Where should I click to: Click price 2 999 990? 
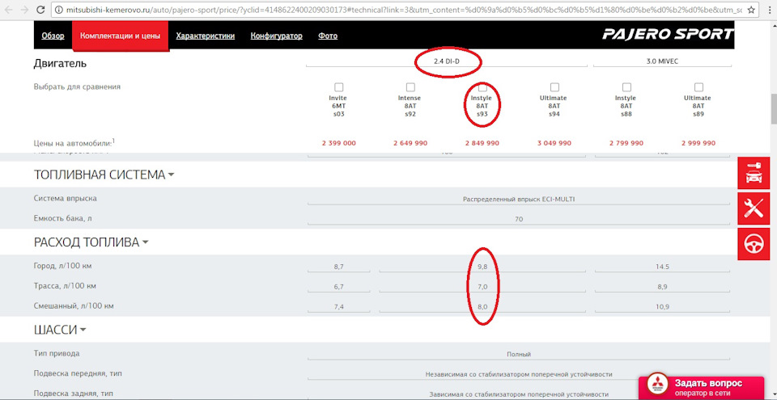point(698,143)
